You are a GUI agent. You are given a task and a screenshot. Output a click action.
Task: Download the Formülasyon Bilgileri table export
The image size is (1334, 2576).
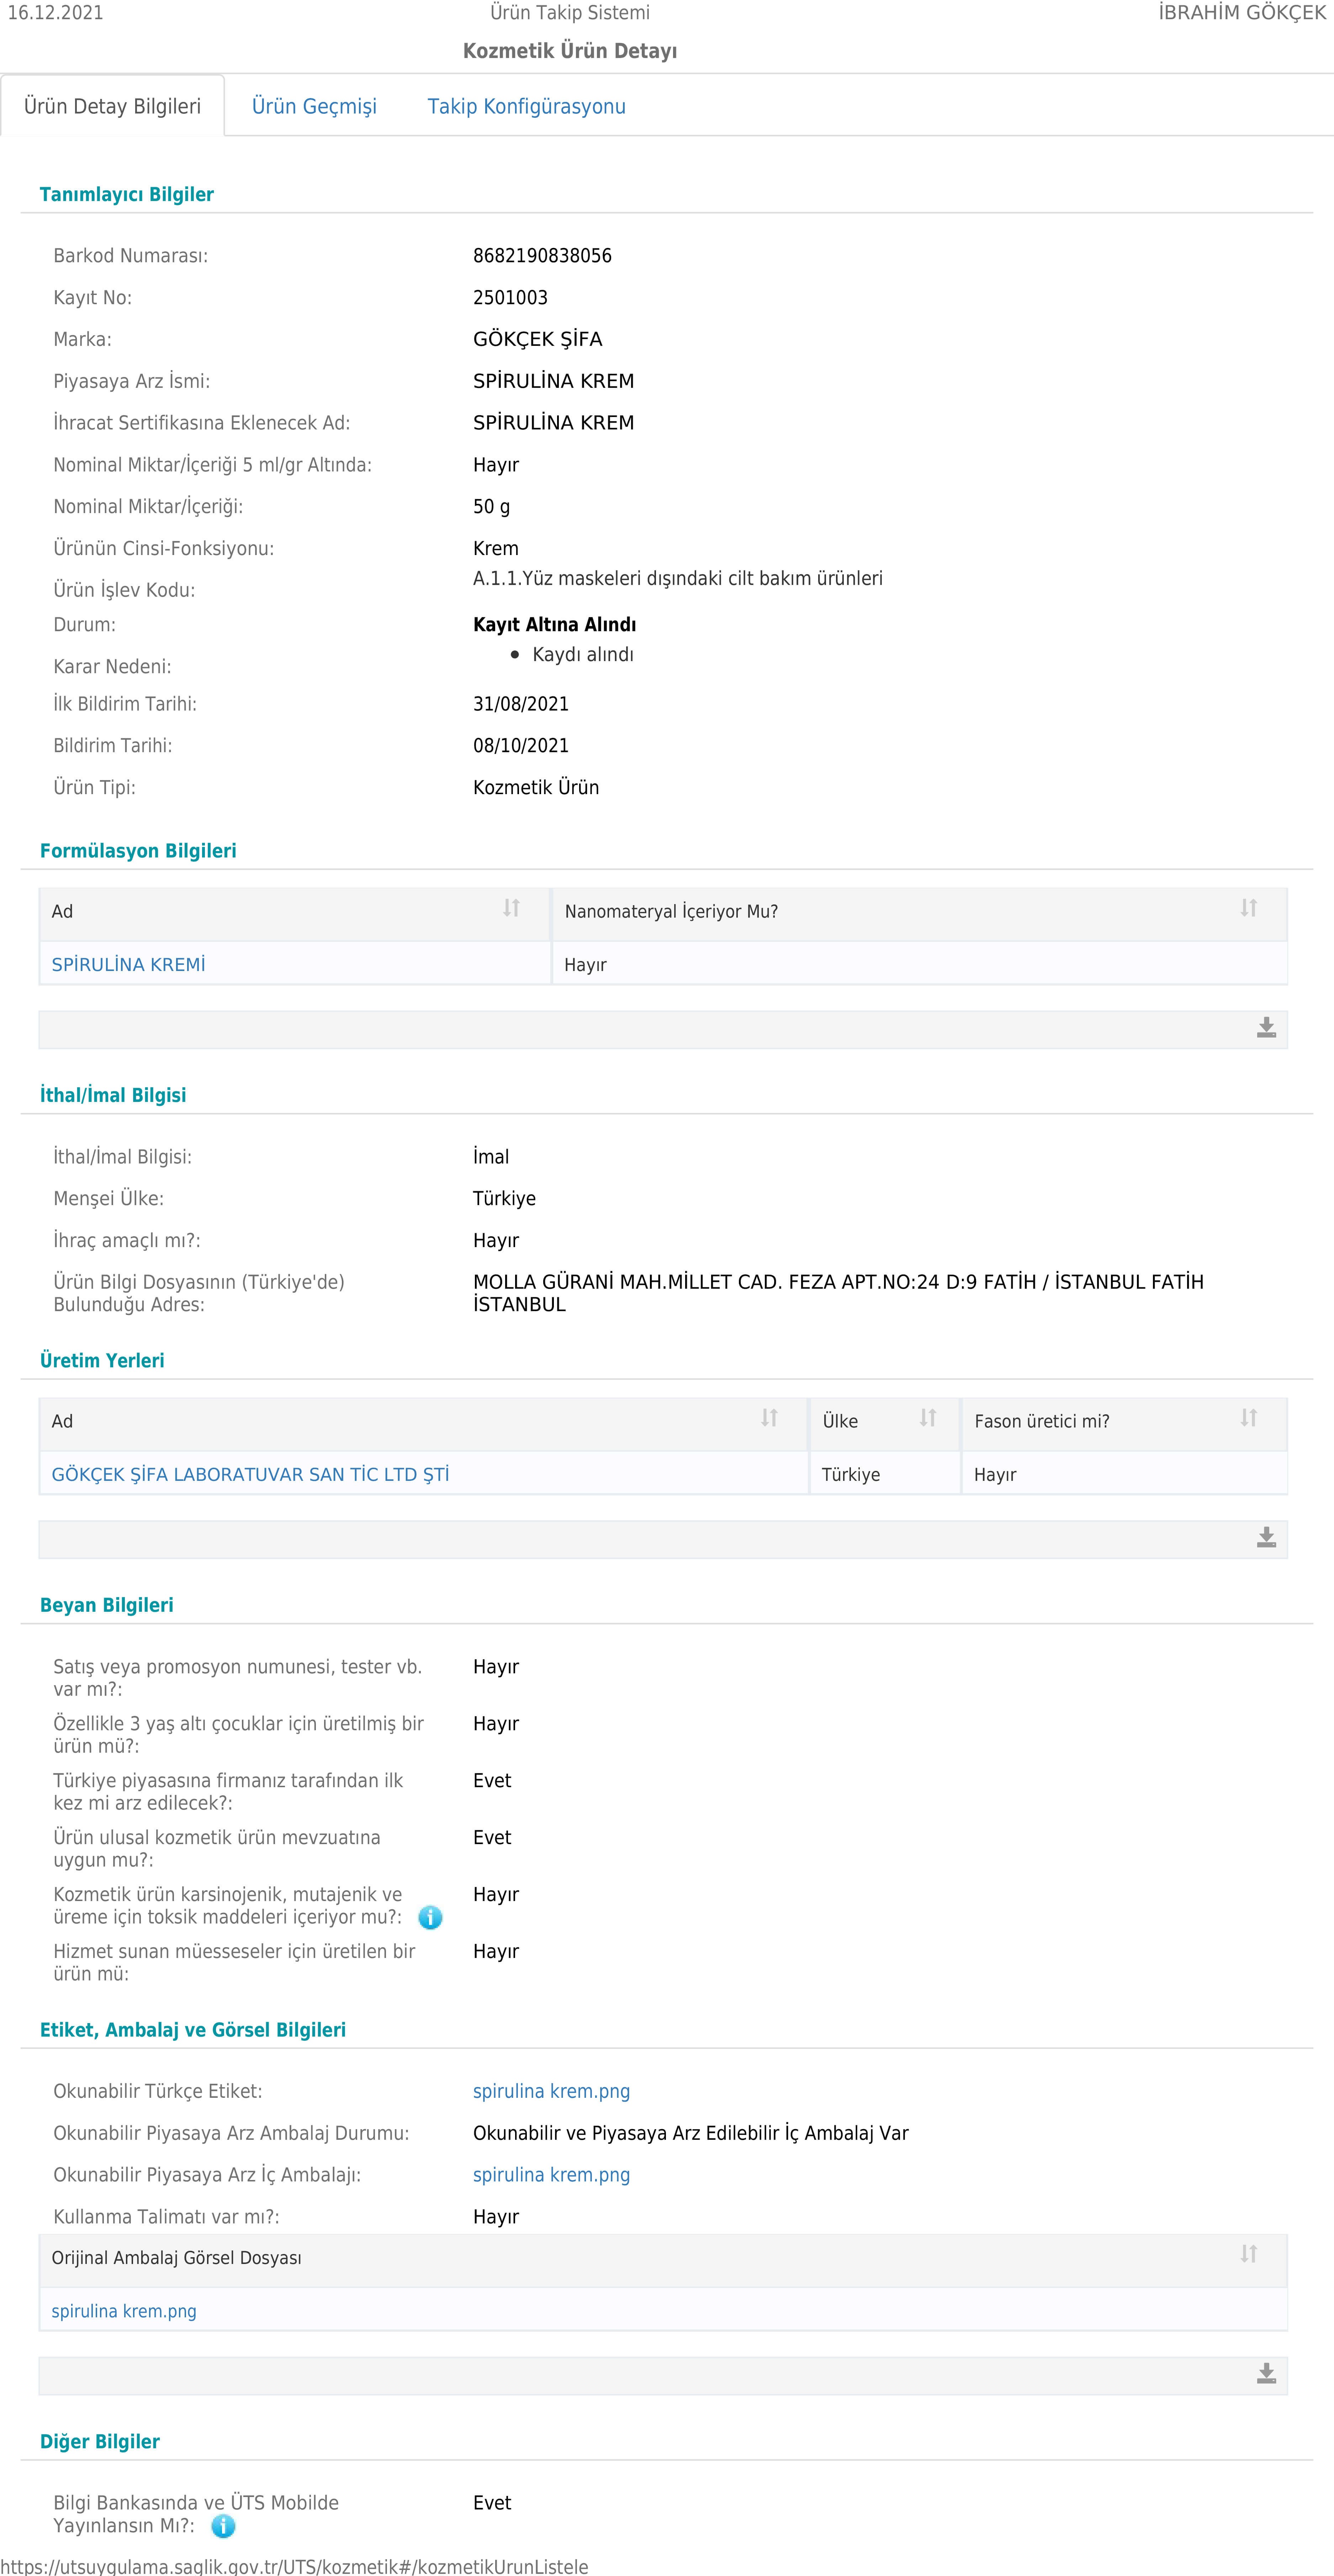click(1266, 1028)
